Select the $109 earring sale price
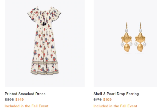This screenshot has width=157, height=110. 107,100
